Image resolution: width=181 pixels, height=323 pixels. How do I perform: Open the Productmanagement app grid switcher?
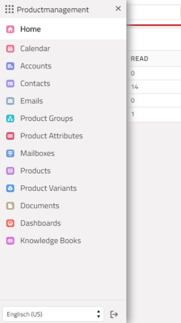9,9
